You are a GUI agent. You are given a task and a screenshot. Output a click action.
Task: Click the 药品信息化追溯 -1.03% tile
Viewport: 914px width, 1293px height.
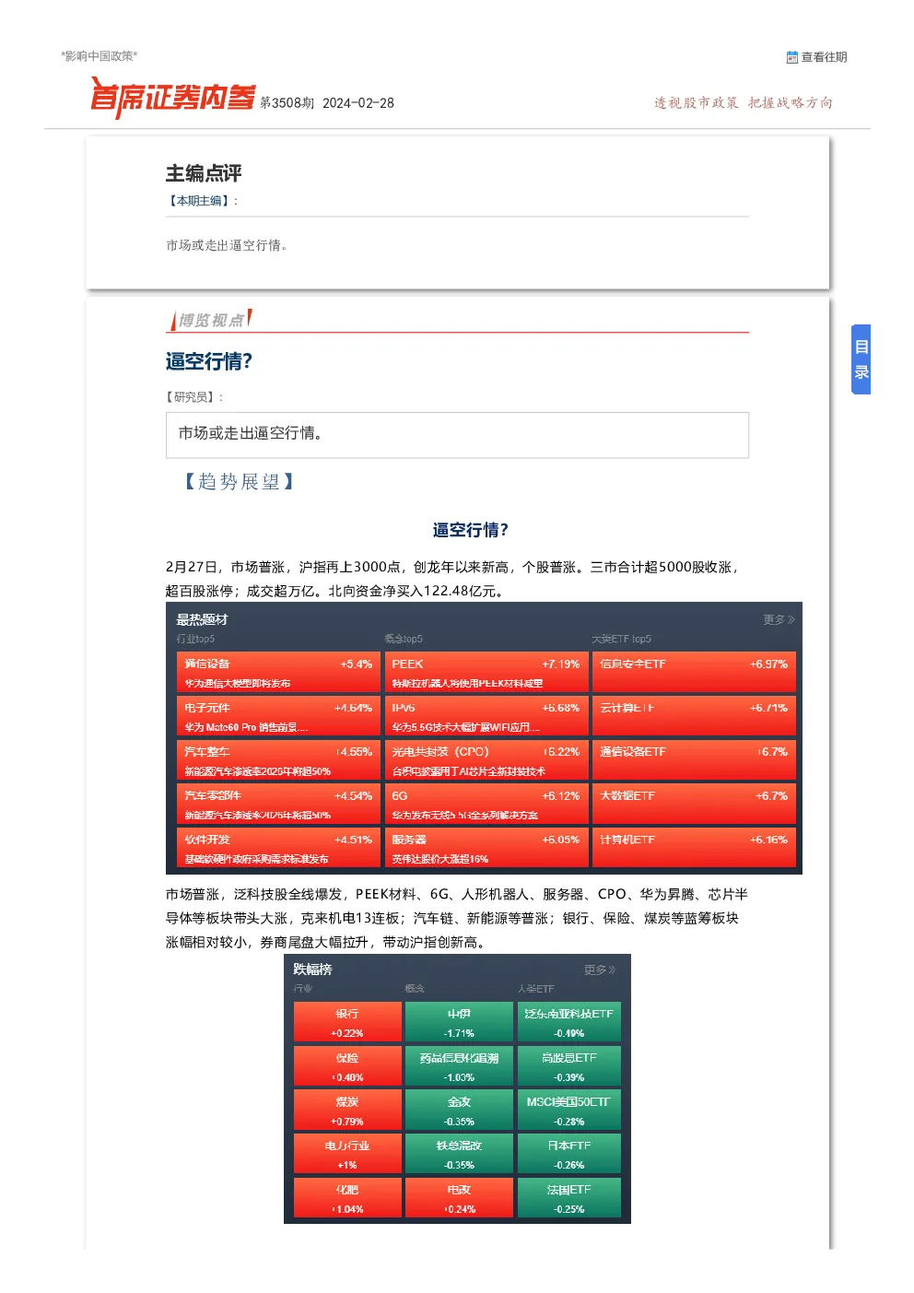459,1066
